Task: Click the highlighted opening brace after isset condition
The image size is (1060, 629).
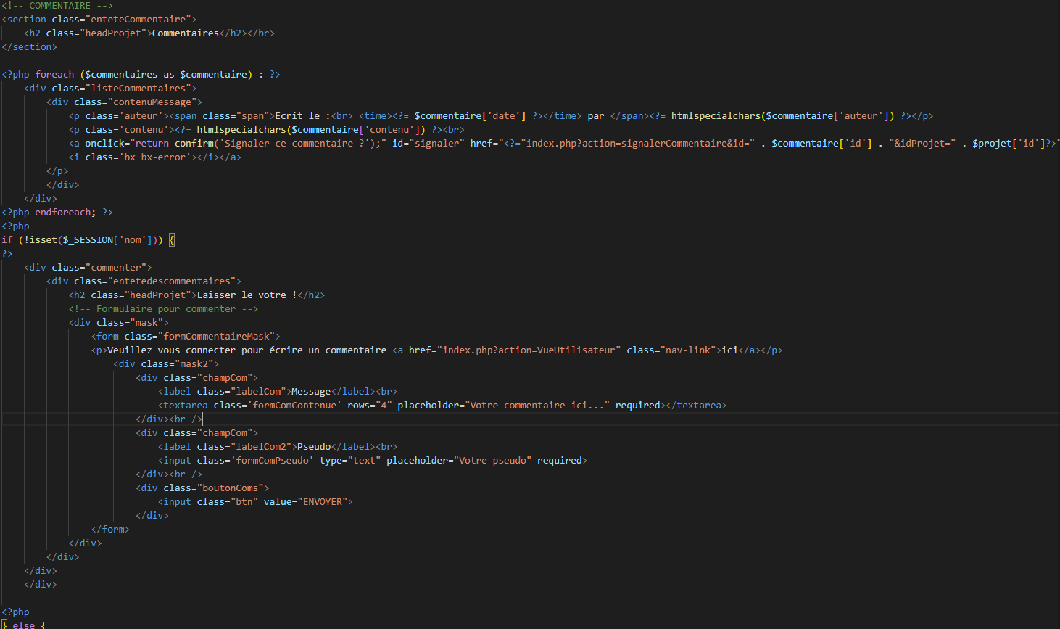Action: pyautogui.click(x=172, y=240)
